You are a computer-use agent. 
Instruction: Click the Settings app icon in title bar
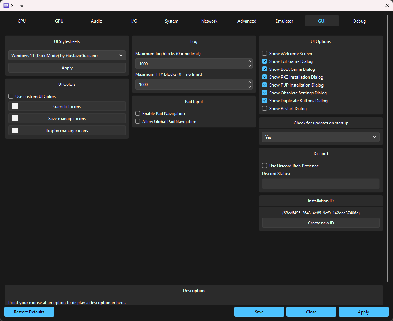pos(6,5)
